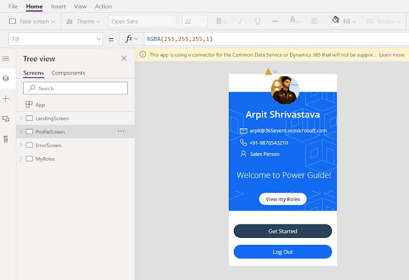Screen dimensions: 409x280
Task: Open the Insert tab
Action: [58, 6]
